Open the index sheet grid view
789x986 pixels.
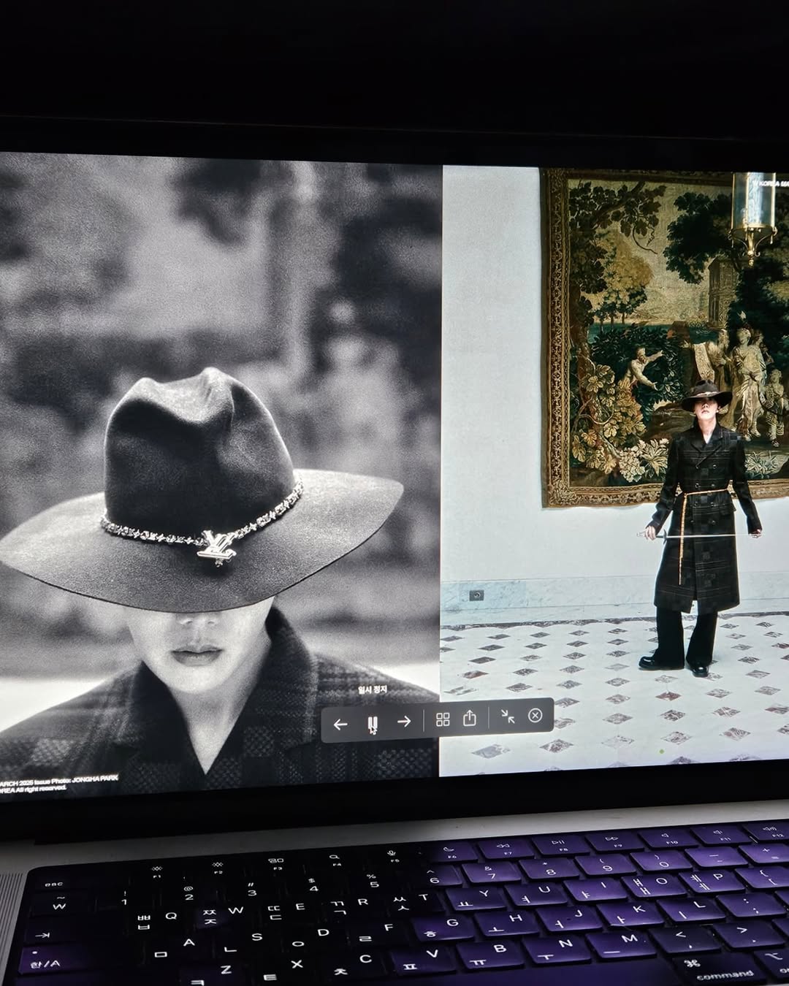pos(443,720)
